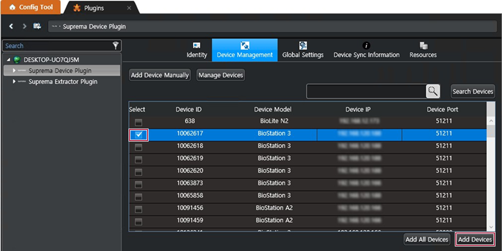
Task: Switch to the Config Tool tab
Action: coord(31,8)
